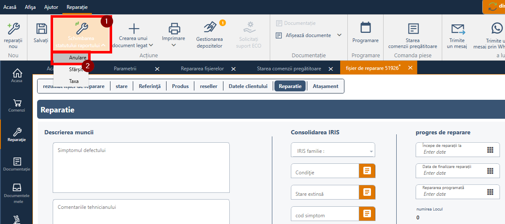This screenshot has width=505, height=224.
Task: Open date picker for 'Începe de reparații la'
Action: click(x=490, y=149)
